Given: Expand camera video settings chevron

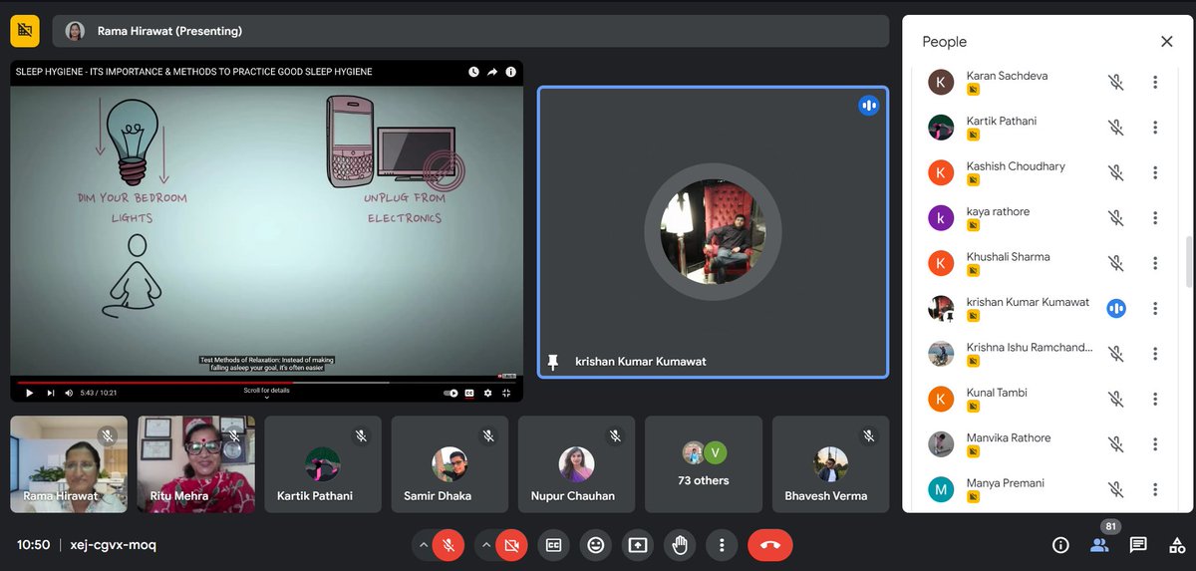Looking at the screenshot, I should click(487, 545).
